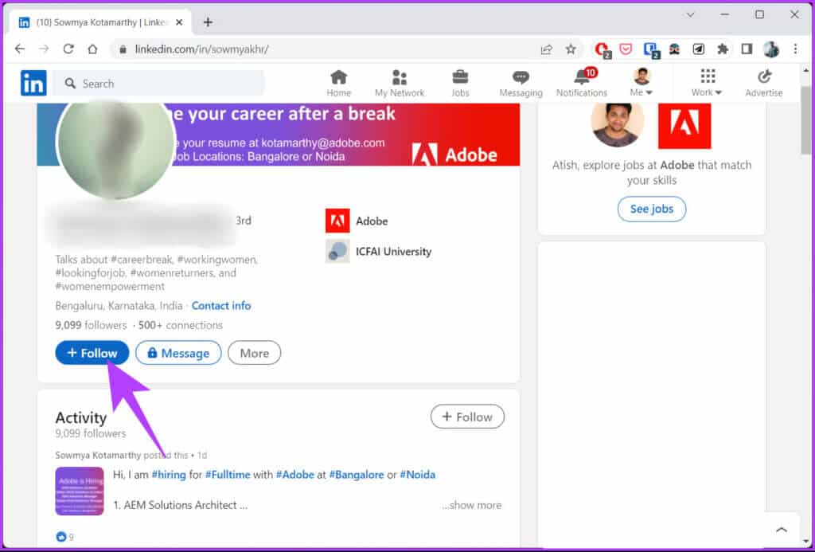Open the LinkedIn logo home icon

33,84
